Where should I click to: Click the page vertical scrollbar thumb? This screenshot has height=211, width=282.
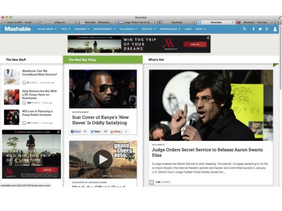click(x=281, y=57)
